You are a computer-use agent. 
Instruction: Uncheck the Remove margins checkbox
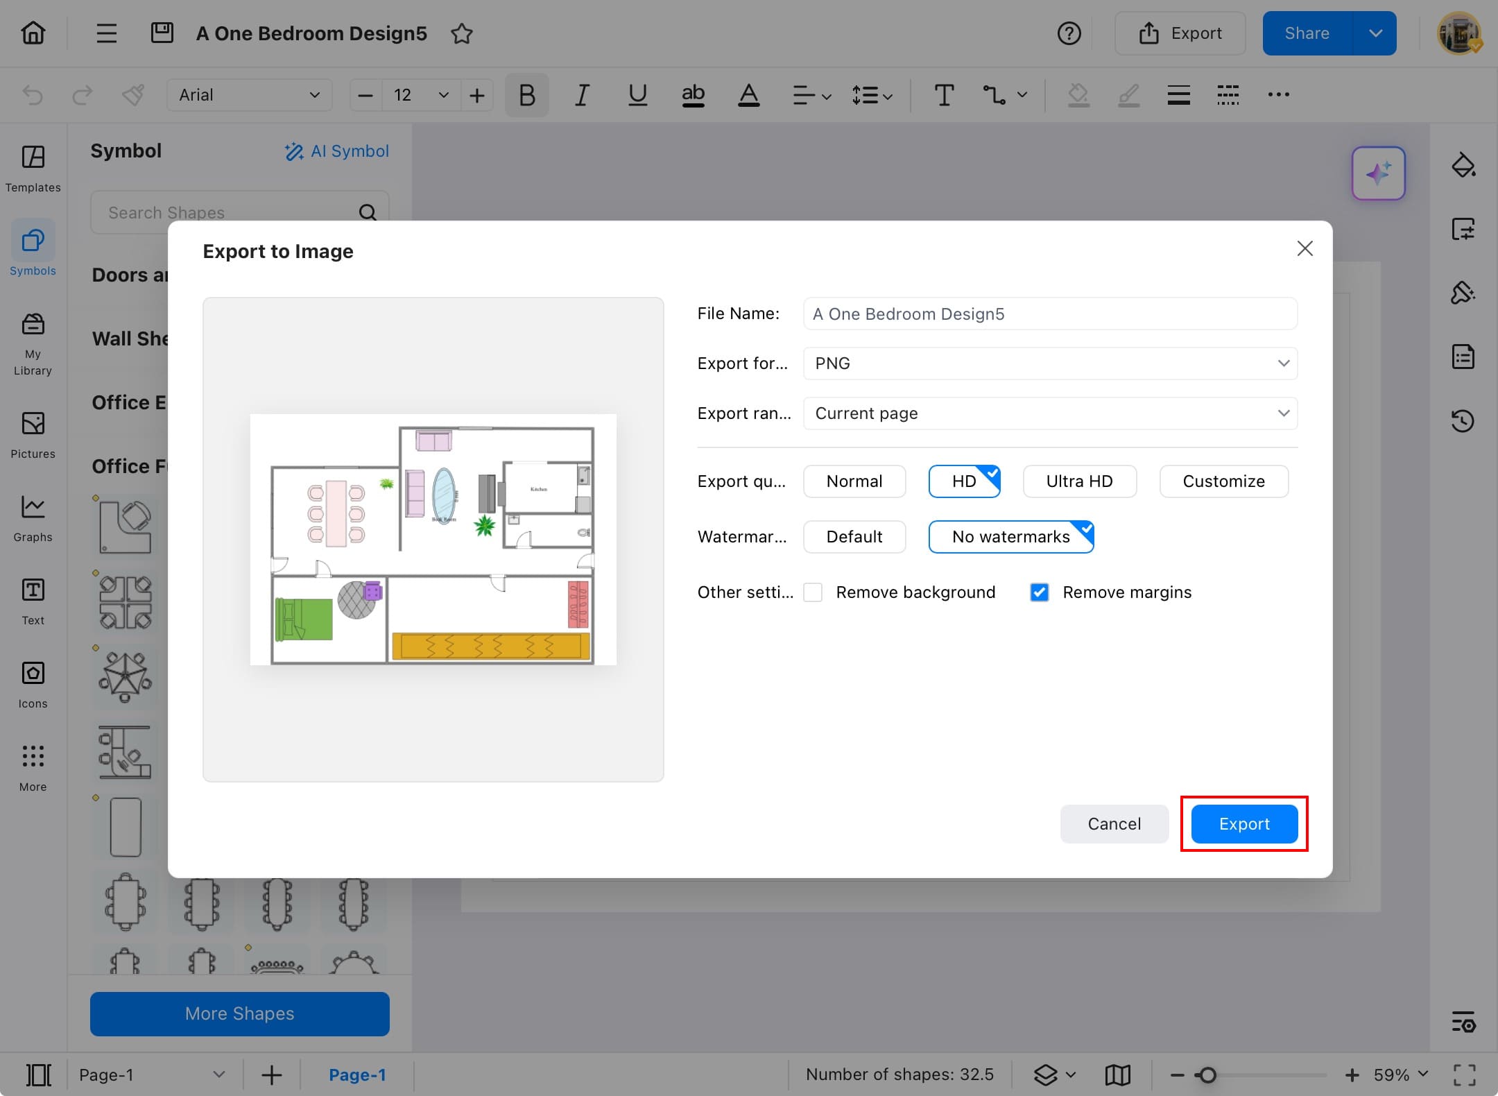click(1039, 592)
